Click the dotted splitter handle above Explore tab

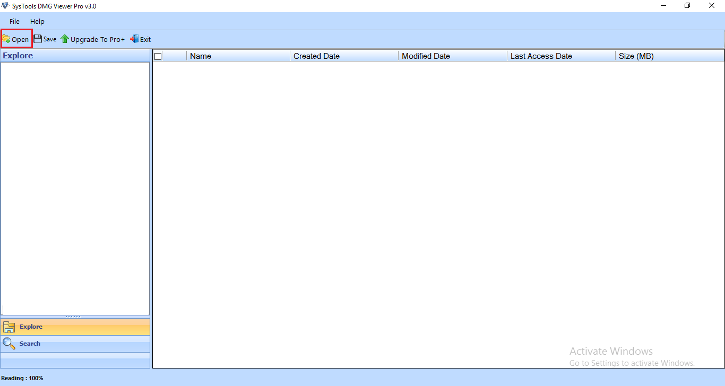tap(73, 317)
